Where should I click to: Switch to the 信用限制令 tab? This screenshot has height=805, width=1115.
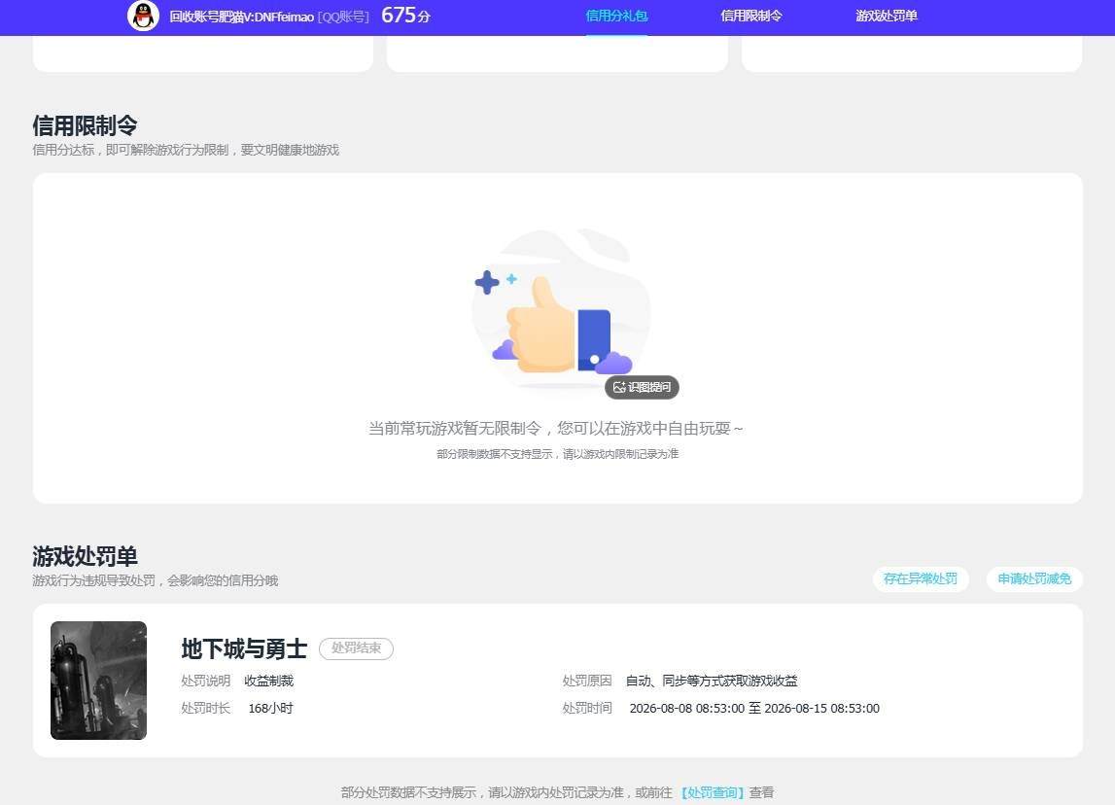pos(750,16)
